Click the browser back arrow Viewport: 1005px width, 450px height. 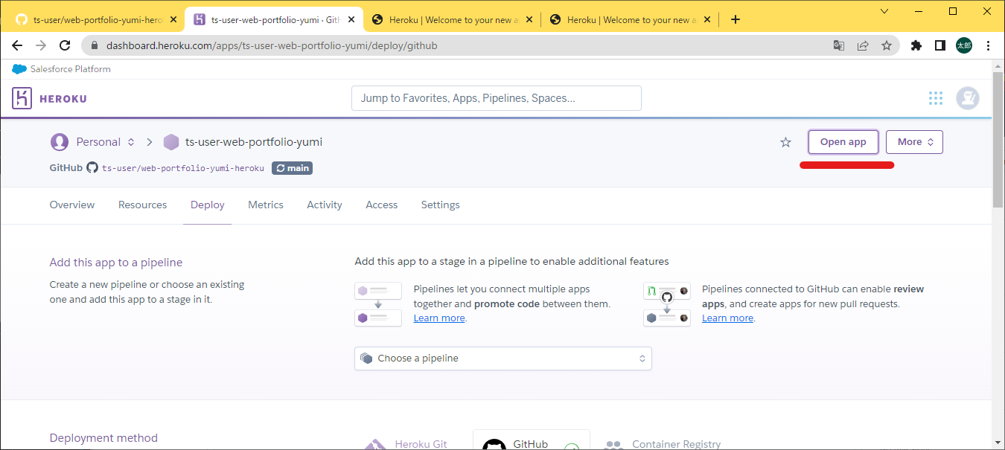[x=17, y=45]
